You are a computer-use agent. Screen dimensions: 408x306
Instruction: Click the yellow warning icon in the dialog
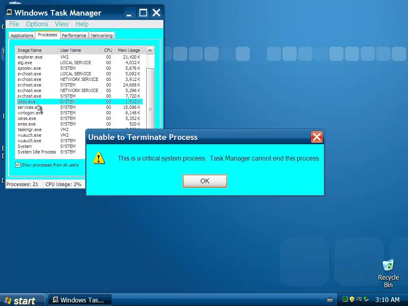pyautogui.click(x=99, y=158)
